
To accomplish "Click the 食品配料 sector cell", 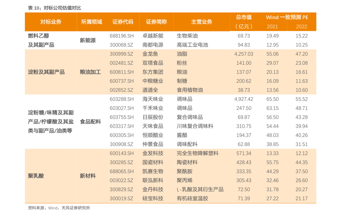I will point(90,122).
